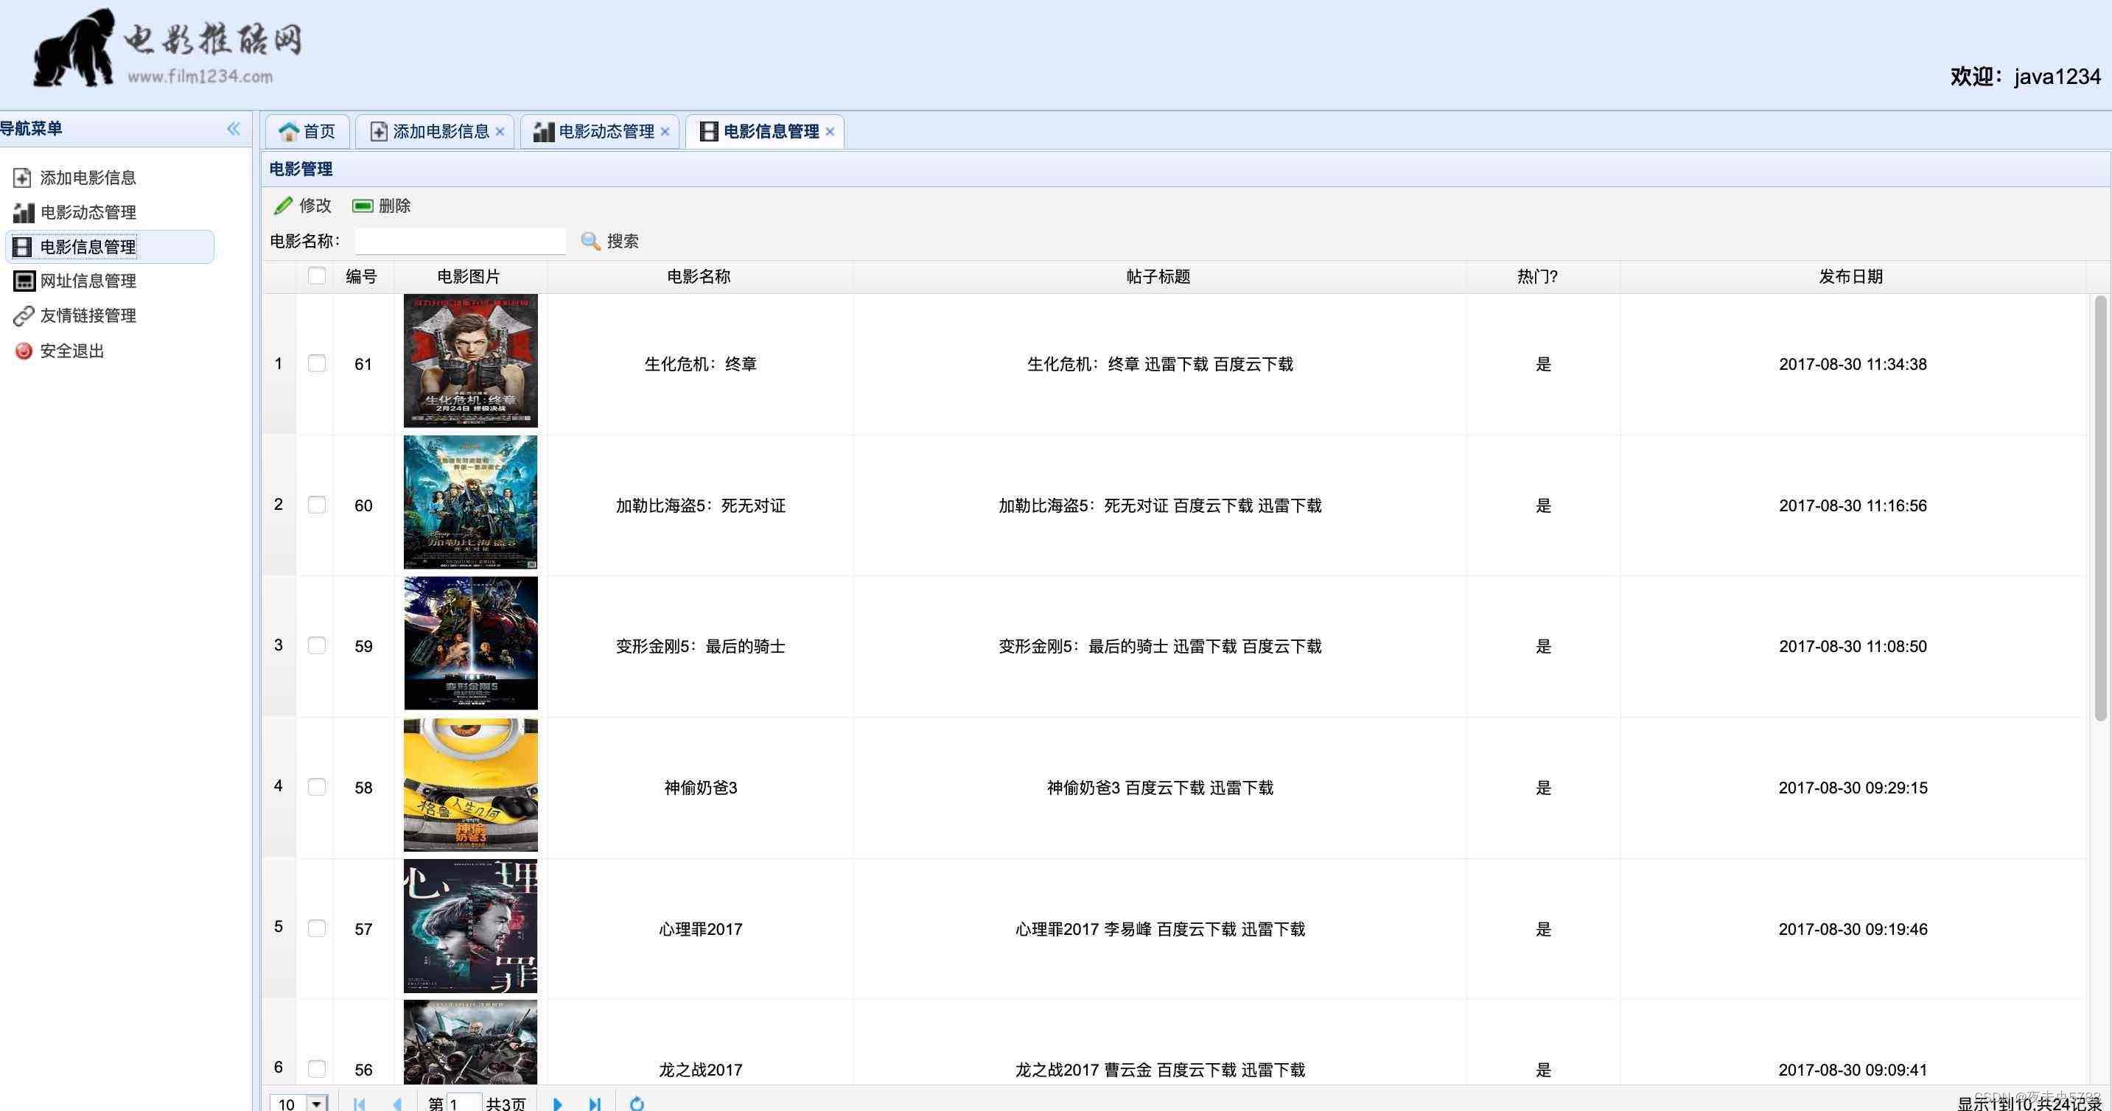This screenshot has height=1111, width=2112.
Task: Open 电影动态管理 in sidebar menu
Action: tap(88, 212)
